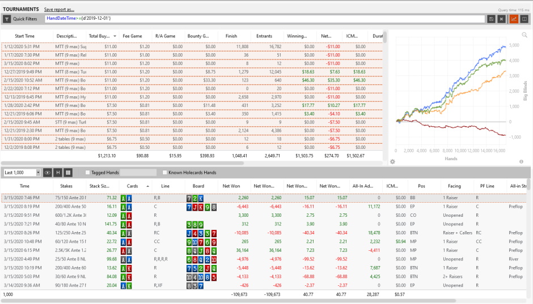Select the tournament row 2/15/2020 10:52 AM
533x304 pixels.
pos(192,80)
